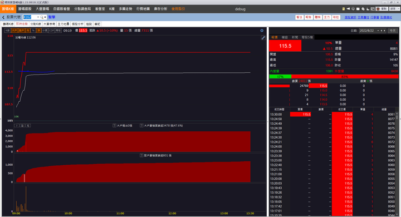The width and height of the screenshot is (401, 217).
Task: Click the help icon next to the 3478張(47.6%) label
Action: pos(141,126)
